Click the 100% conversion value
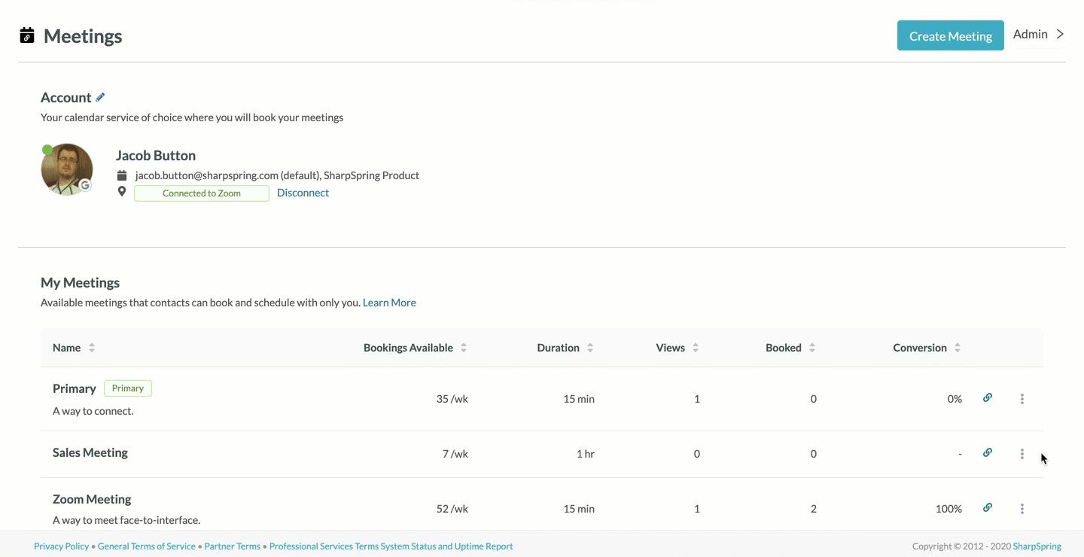Viewport: 1084px width, 557px height. [948, 509]
